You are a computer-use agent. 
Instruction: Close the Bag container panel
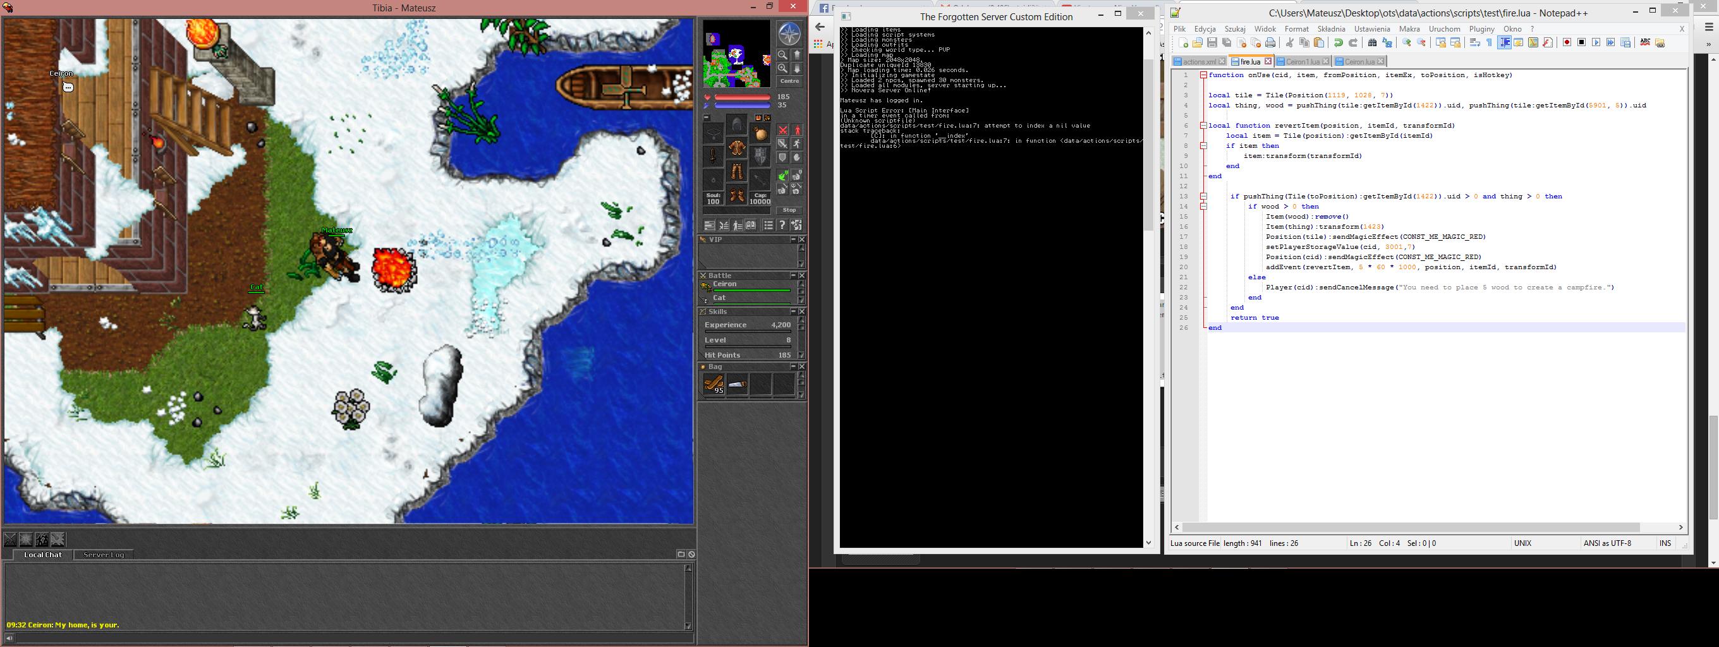tap(802, 367)
